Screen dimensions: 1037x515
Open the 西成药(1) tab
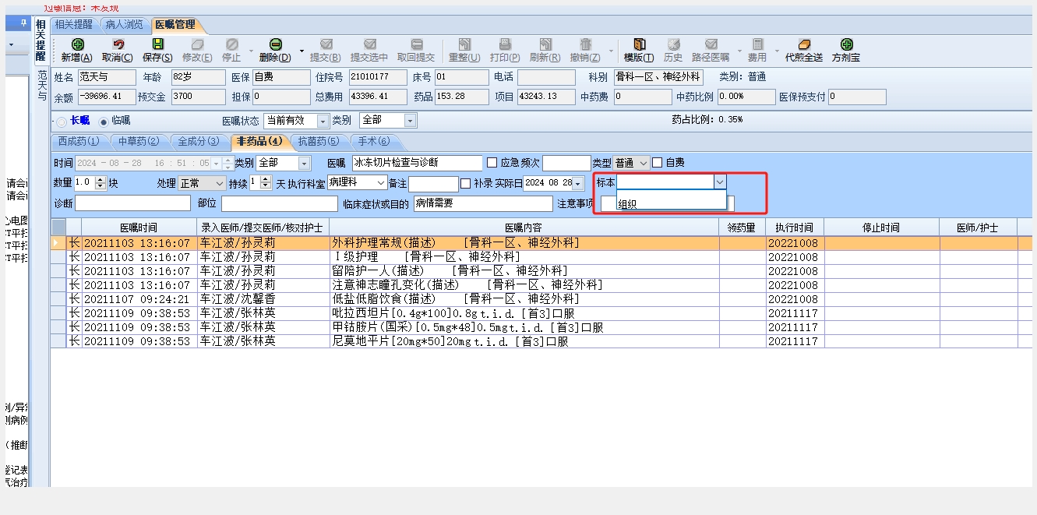coord(79,142)
